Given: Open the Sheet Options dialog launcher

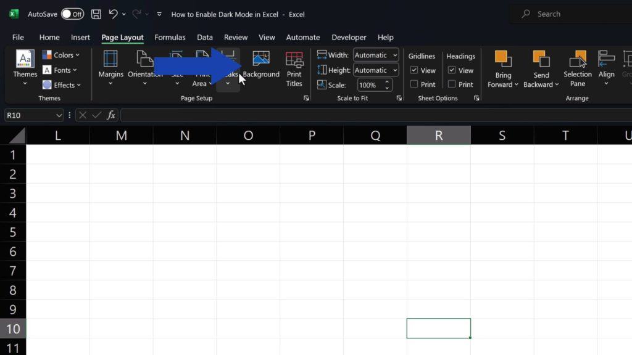Looking at the screenshot, I should (x=476, y=98).
